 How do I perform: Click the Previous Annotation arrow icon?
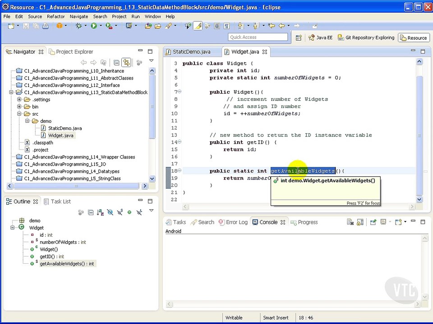[256, 26]
